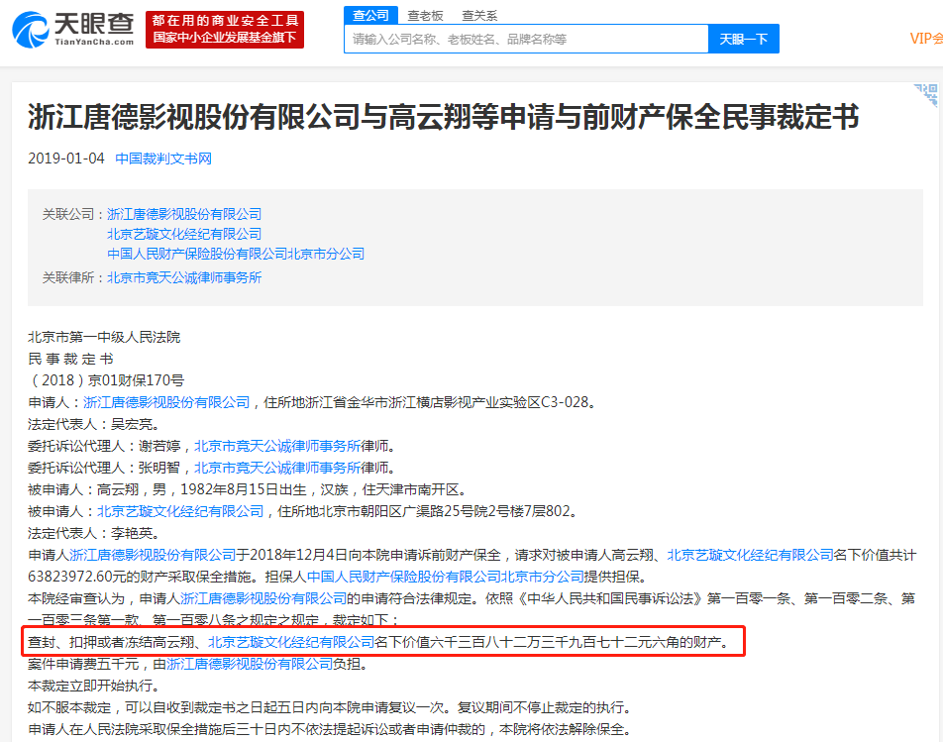Viewport: 943px width, 742px height.
Task: Click law firm link in 张明智 agent line
Action: tap(277, 468)
